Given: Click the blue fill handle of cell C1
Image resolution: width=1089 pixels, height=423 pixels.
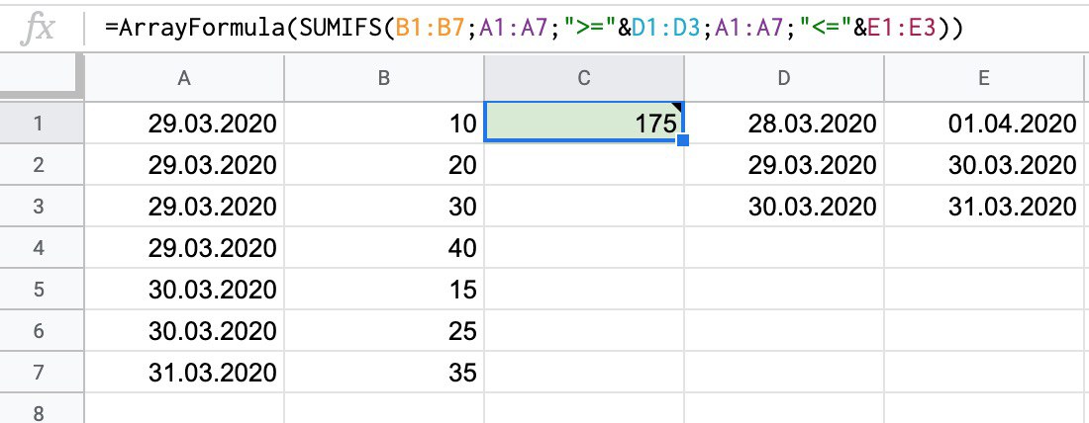Looking at the screenshot, I should coord(683,141).
